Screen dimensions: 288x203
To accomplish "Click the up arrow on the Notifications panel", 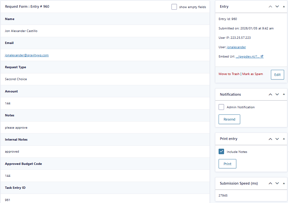I will 270,94.
